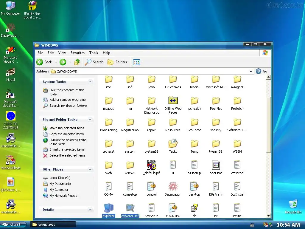Collapse the Other Places panel
Viewport: 305px width, 229px height.
90,169
